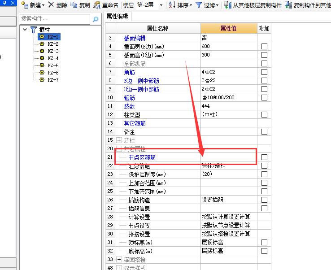Screen dimensions: 331x270
Task: Click the gear icon beside KZ-7
Action: [x=42, y=80]
